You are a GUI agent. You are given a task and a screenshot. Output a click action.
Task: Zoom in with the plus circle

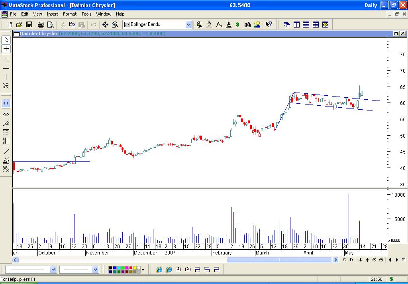381,260
